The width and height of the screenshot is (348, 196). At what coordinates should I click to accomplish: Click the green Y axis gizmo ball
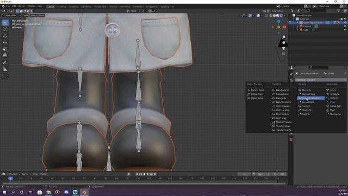coord(279,27)
